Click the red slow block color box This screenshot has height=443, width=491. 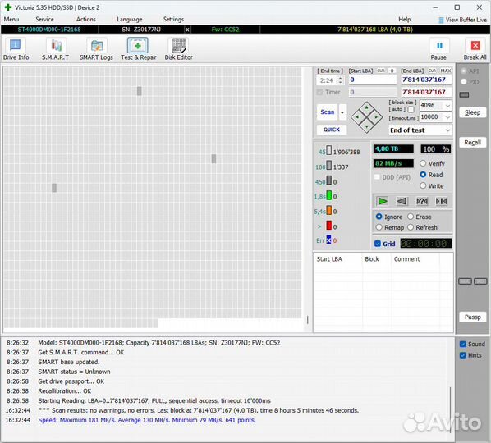[x=328, y=226]
